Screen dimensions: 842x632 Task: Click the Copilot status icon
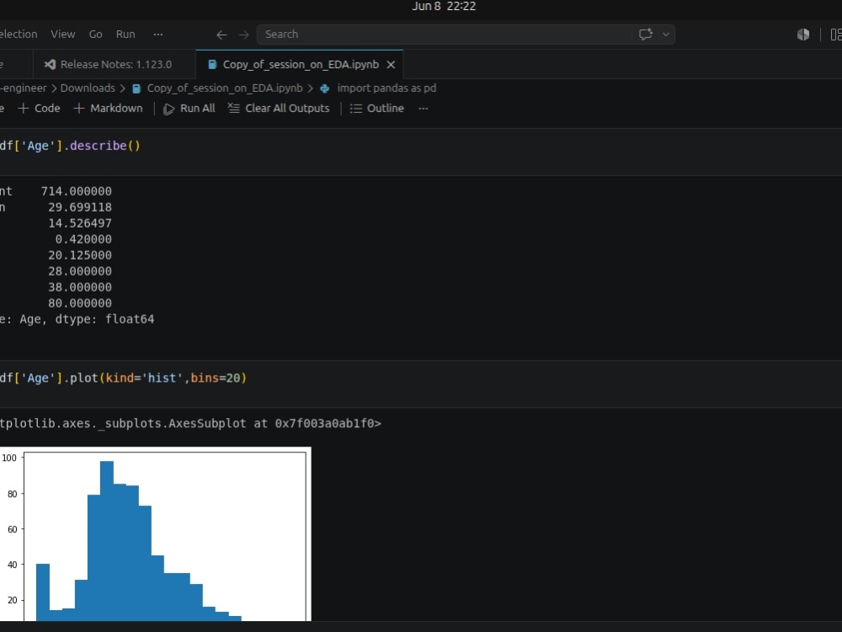pyautogui.click(x=802, y=35)
